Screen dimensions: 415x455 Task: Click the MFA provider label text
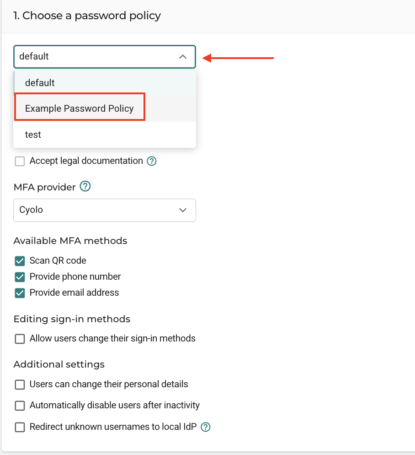tap(45, 187)
